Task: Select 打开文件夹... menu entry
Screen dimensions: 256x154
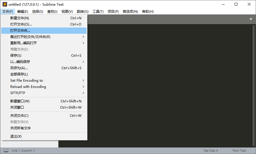Action: (44, 31)
